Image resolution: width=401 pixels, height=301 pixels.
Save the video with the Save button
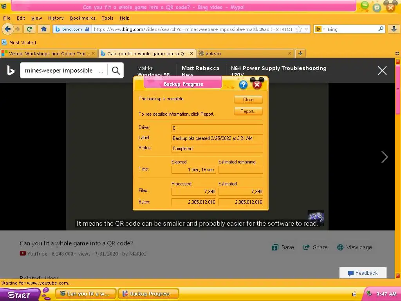(283, 247)
